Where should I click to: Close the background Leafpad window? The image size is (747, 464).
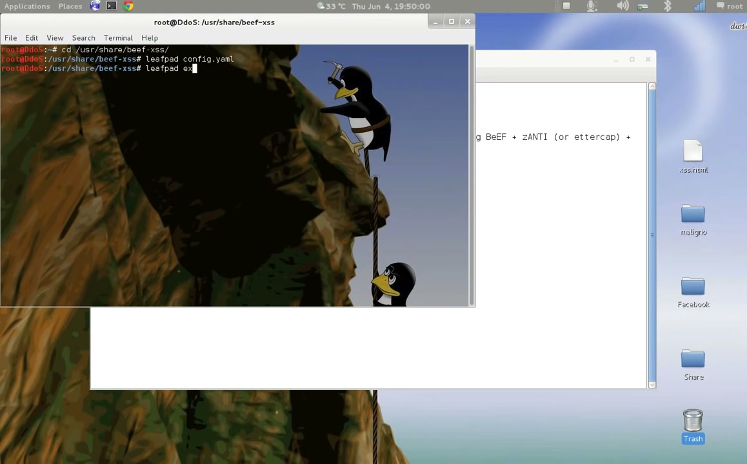648,59
